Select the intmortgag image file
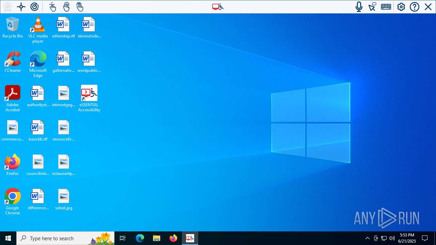The height and width of the screenshot is (245, 436). point(63,96)
